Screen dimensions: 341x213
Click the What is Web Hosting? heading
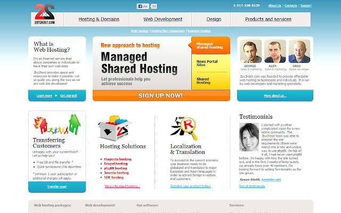[52, 47]
